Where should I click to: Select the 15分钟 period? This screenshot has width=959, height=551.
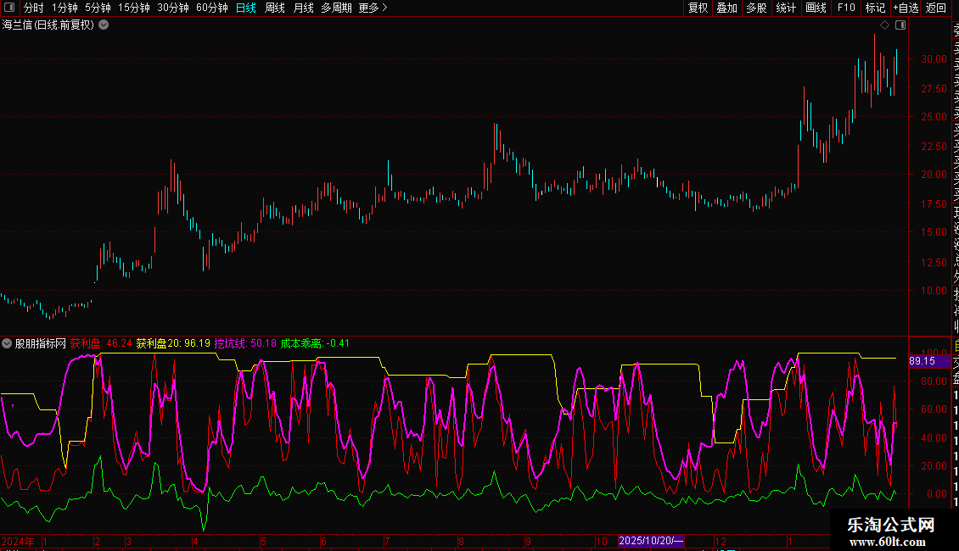point(134,8)
